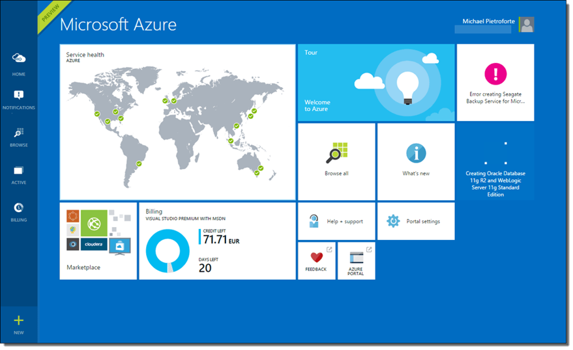Click external link arrow on Feedback tile
The width and height of the screenshot is (573, 350).
tap(329, 249)
